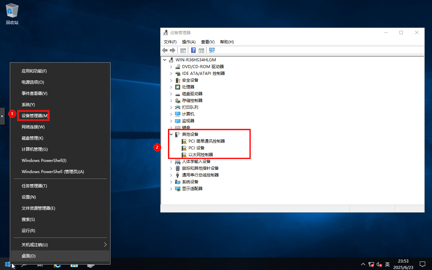Choose 桌面(D) in the context menu
The image size is (432, 270).
[x=60, y=256]
